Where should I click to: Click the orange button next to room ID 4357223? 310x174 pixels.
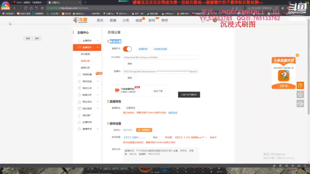tap(144, 130)
